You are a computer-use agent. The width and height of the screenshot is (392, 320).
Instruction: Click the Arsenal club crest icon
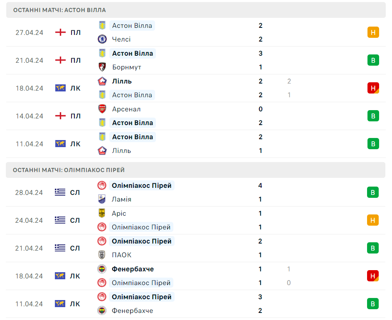coord(102,109)
